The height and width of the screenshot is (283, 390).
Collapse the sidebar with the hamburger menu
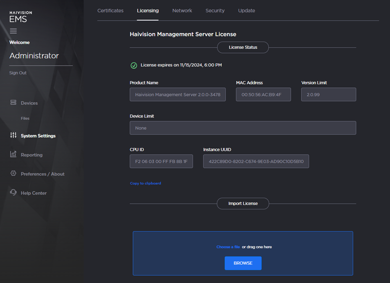coord(13,31)
